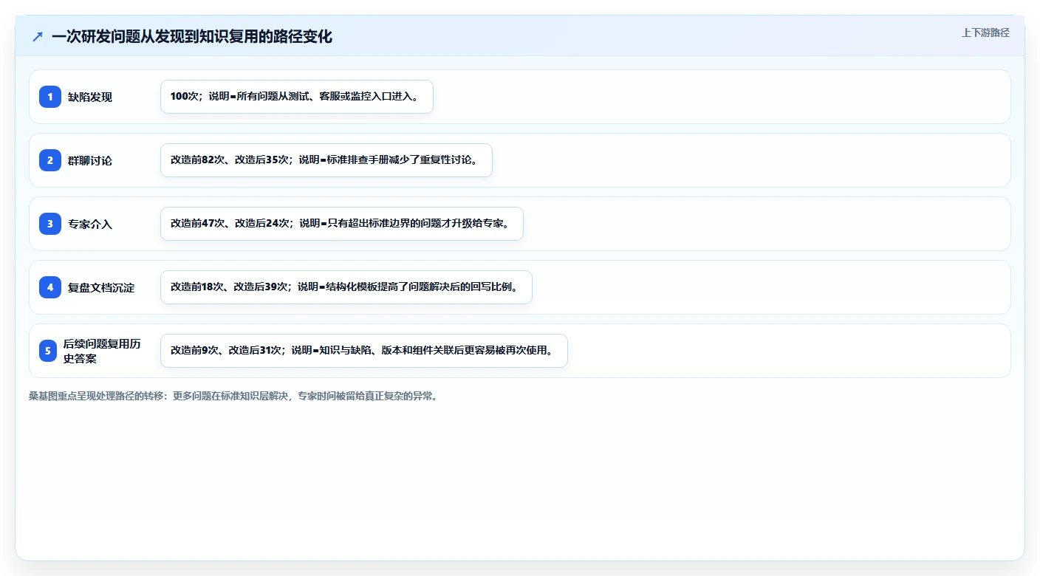Image resolution: width=1040 pixels, height=576 pixels.
Task: Click the 改造前47次、改造后24次 description box
Action: [342, 224]
